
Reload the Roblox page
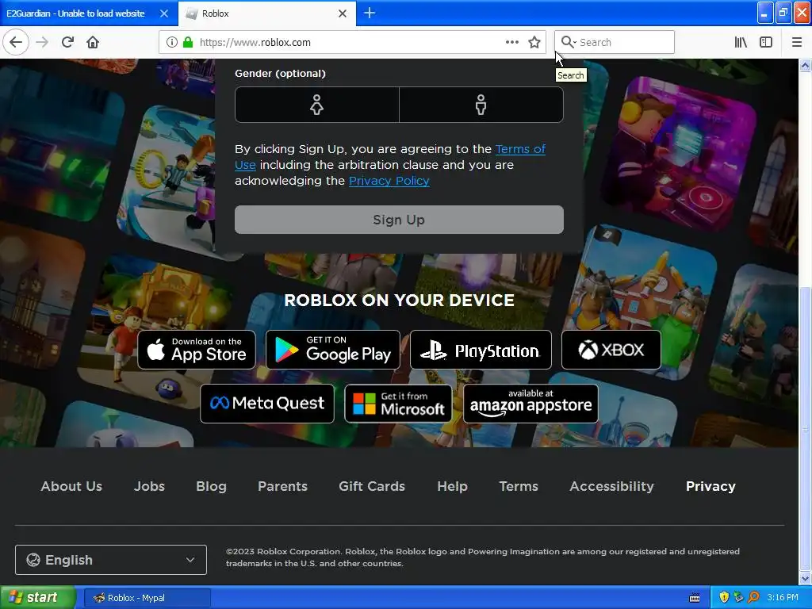click(67, 42)
